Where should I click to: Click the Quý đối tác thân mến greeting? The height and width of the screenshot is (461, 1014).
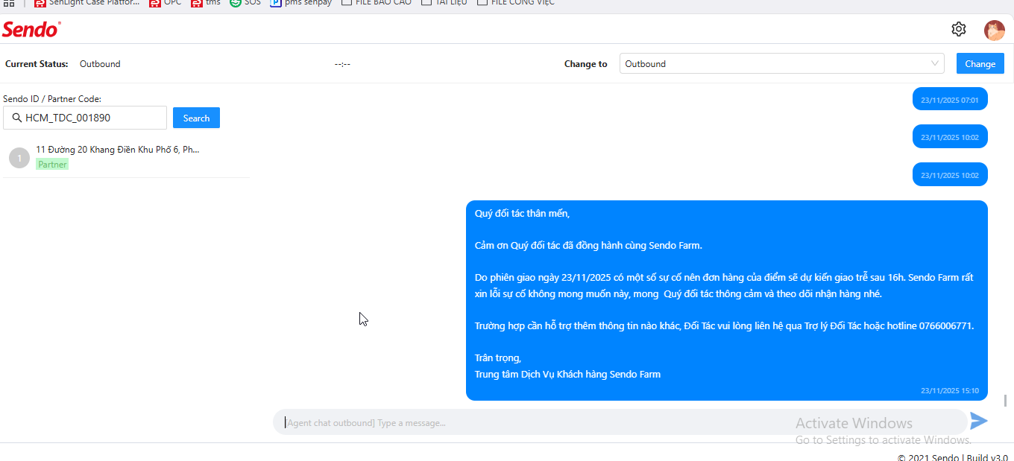[x=522, y=213]
